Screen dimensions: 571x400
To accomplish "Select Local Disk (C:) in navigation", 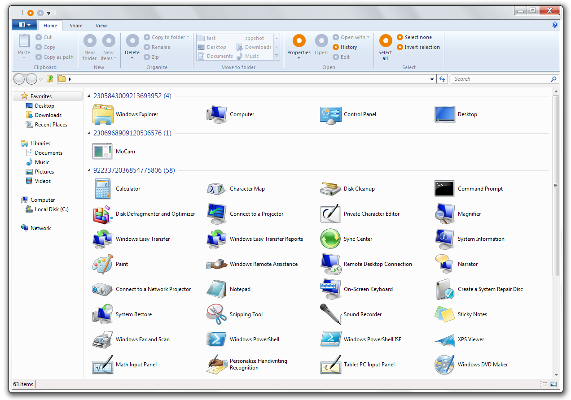I will (x=52, y=209).
